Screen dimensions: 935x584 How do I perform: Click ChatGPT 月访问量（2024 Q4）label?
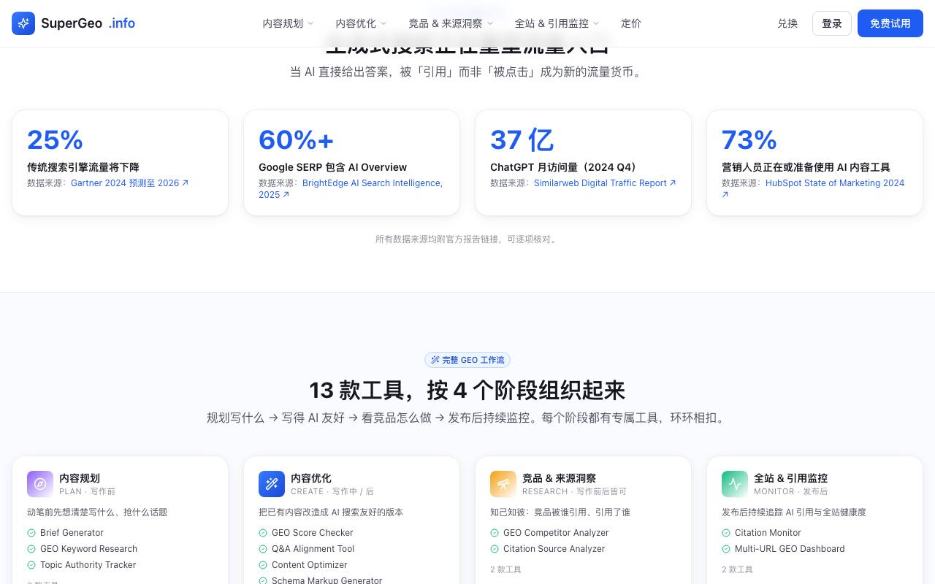point(566,167)
